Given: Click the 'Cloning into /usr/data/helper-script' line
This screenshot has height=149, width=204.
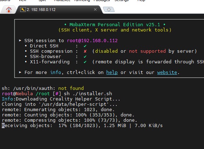Looking at the screenshot, I should (x=59, y=104).
